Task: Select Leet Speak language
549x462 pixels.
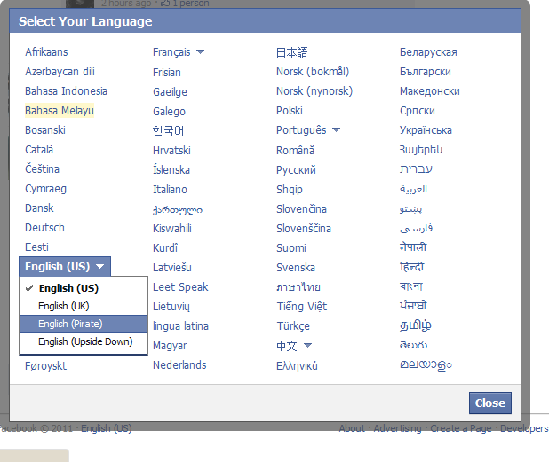Action: (x=180, y=287)
